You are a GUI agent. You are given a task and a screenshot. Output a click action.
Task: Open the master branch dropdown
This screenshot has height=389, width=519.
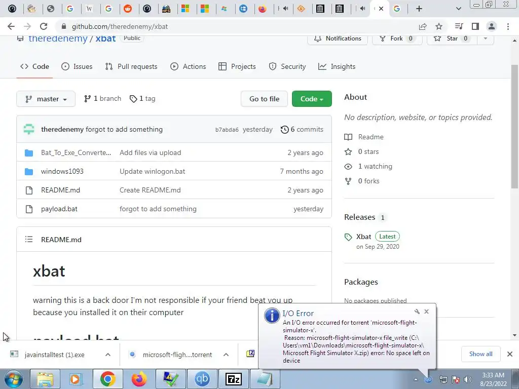(46, 99)
